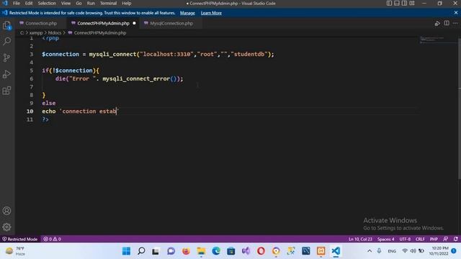Split the editor to the right

(x=447, y=23)
